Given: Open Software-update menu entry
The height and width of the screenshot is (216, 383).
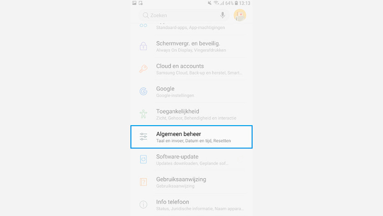Looking at the screenshot, I should coord(191,159).
